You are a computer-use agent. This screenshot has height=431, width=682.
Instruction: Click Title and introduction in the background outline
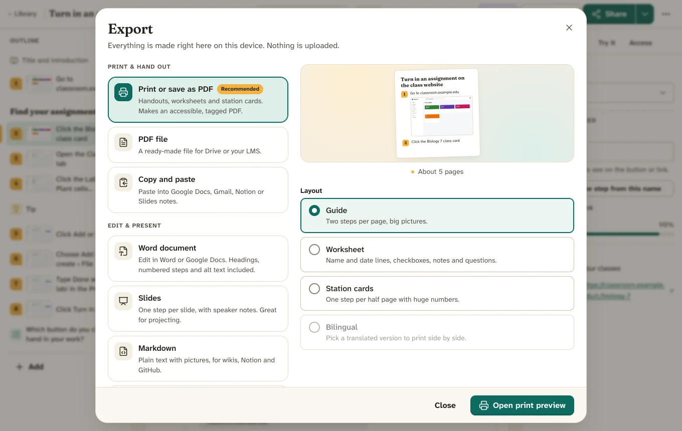[50, 60]
